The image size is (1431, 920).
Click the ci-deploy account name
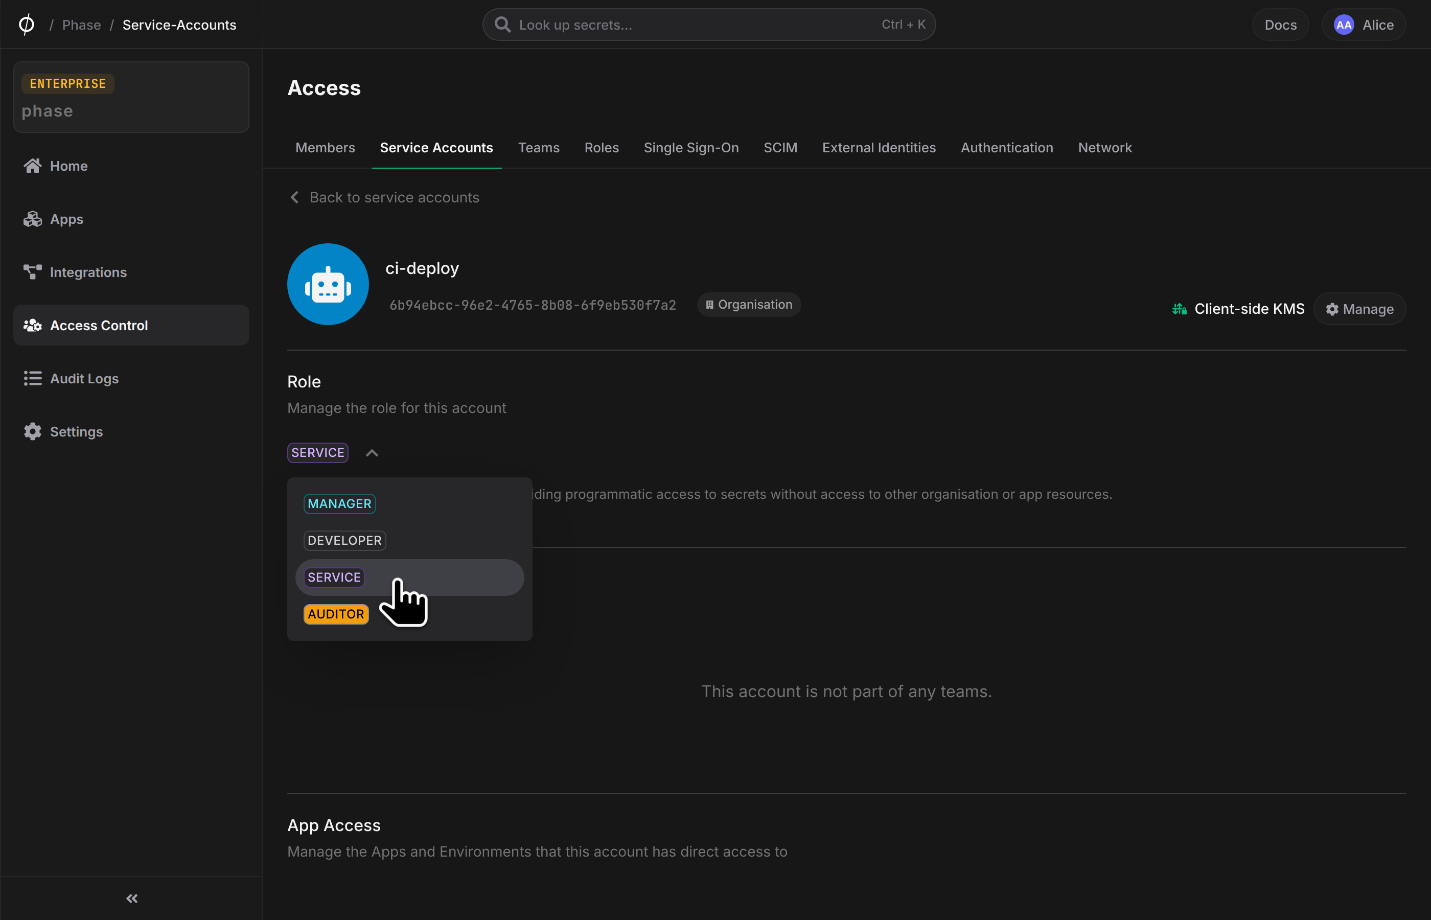pyautogui.click(x=422, y=268)
